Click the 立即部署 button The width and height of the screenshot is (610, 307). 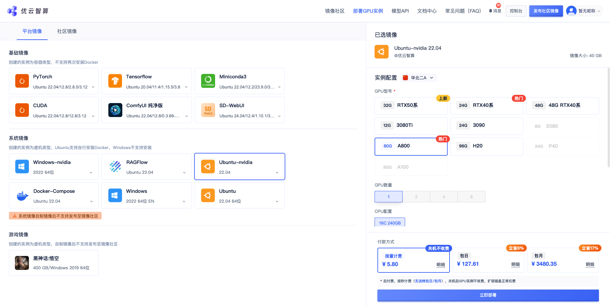488,295
